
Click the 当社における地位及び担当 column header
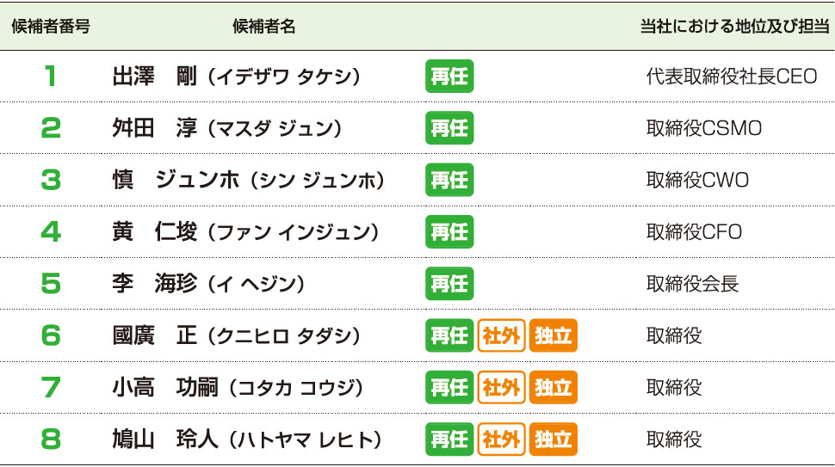(x=735, y=26)
